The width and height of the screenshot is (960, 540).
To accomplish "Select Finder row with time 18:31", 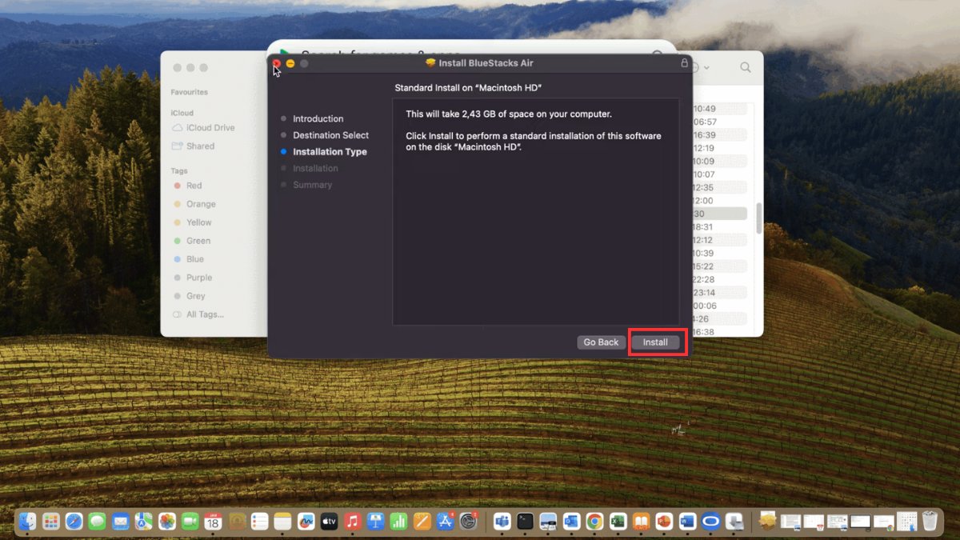I will pos(719,227).
